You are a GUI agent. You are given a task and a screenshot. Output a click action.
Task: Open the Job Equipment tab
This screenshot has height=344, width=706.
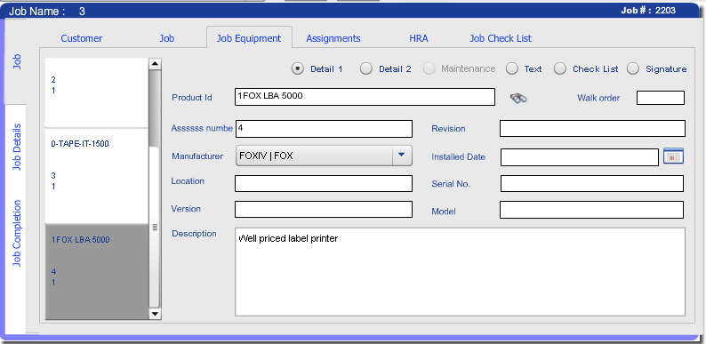(249, 38)
